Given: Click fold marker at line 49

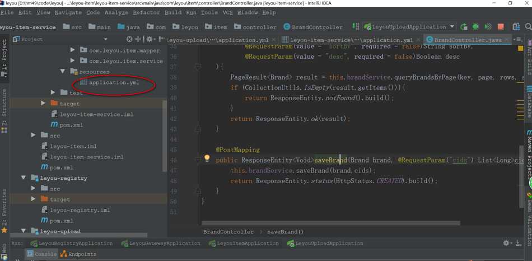Looking at the screenshot, I should 198,191.
